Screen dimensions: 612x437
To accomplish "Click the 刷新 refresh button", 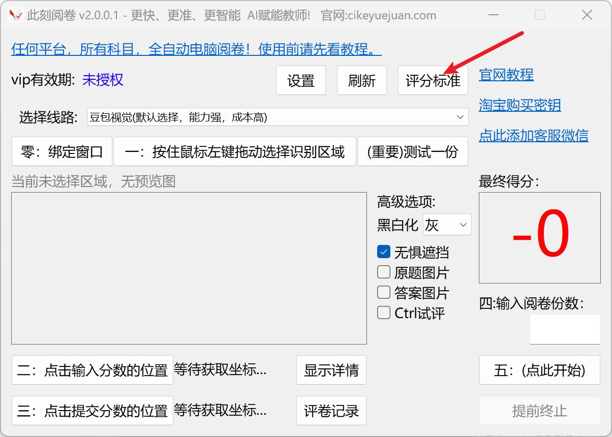I will (362, 81).
